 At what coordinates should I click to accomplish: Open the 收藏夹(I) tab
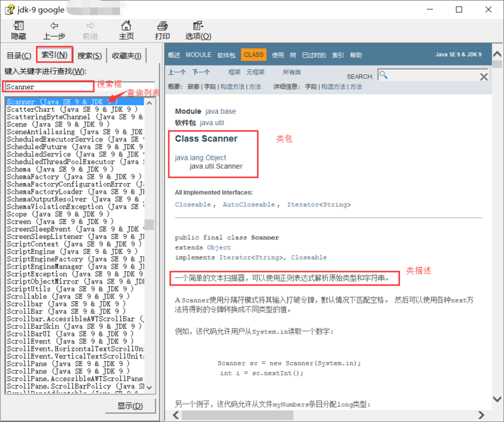tap(127, 55)
